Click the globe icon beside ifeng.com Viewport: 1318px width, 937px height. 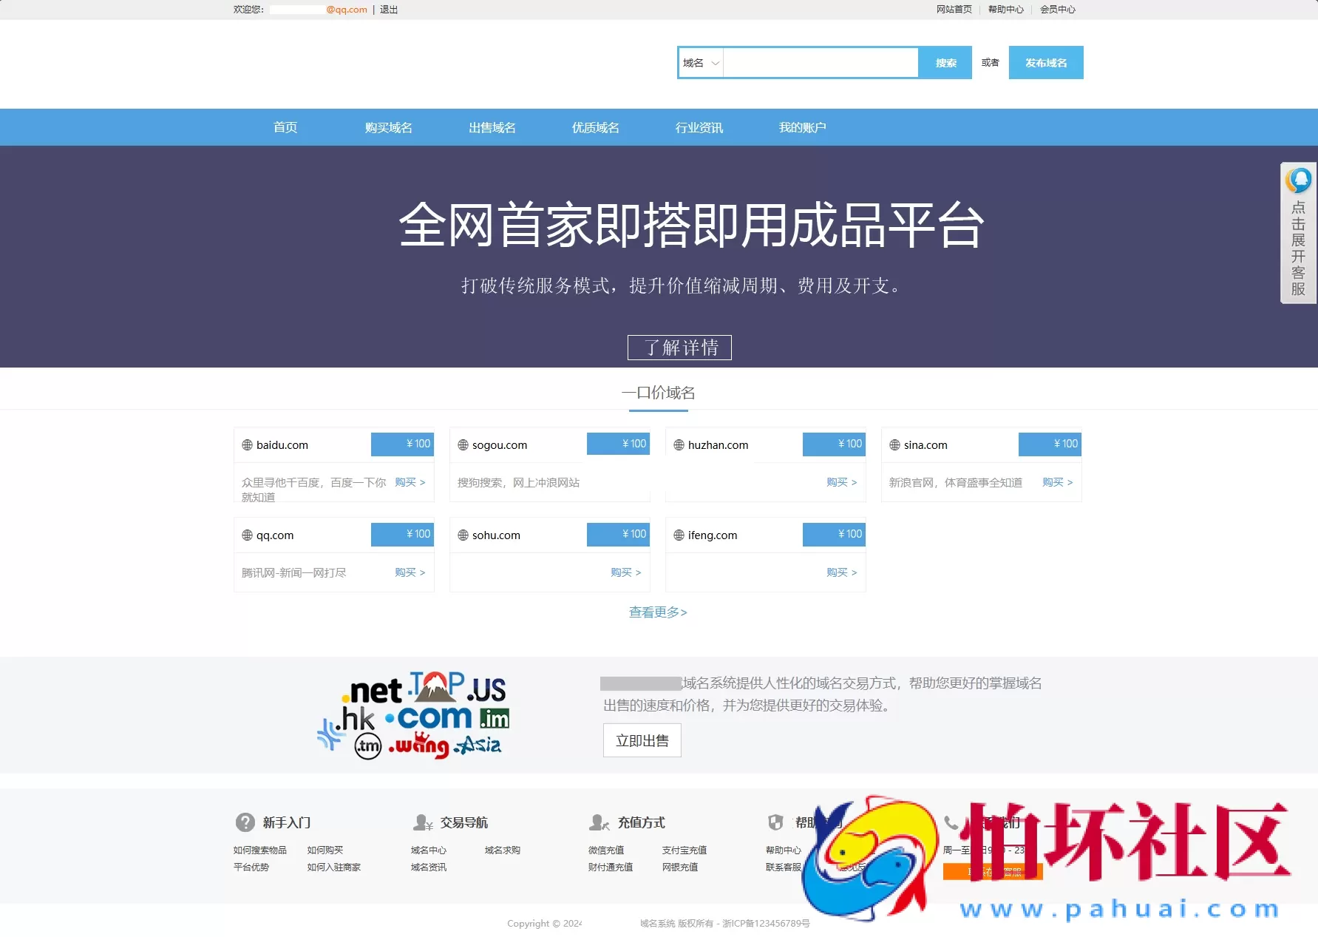(x=679, y=535)
